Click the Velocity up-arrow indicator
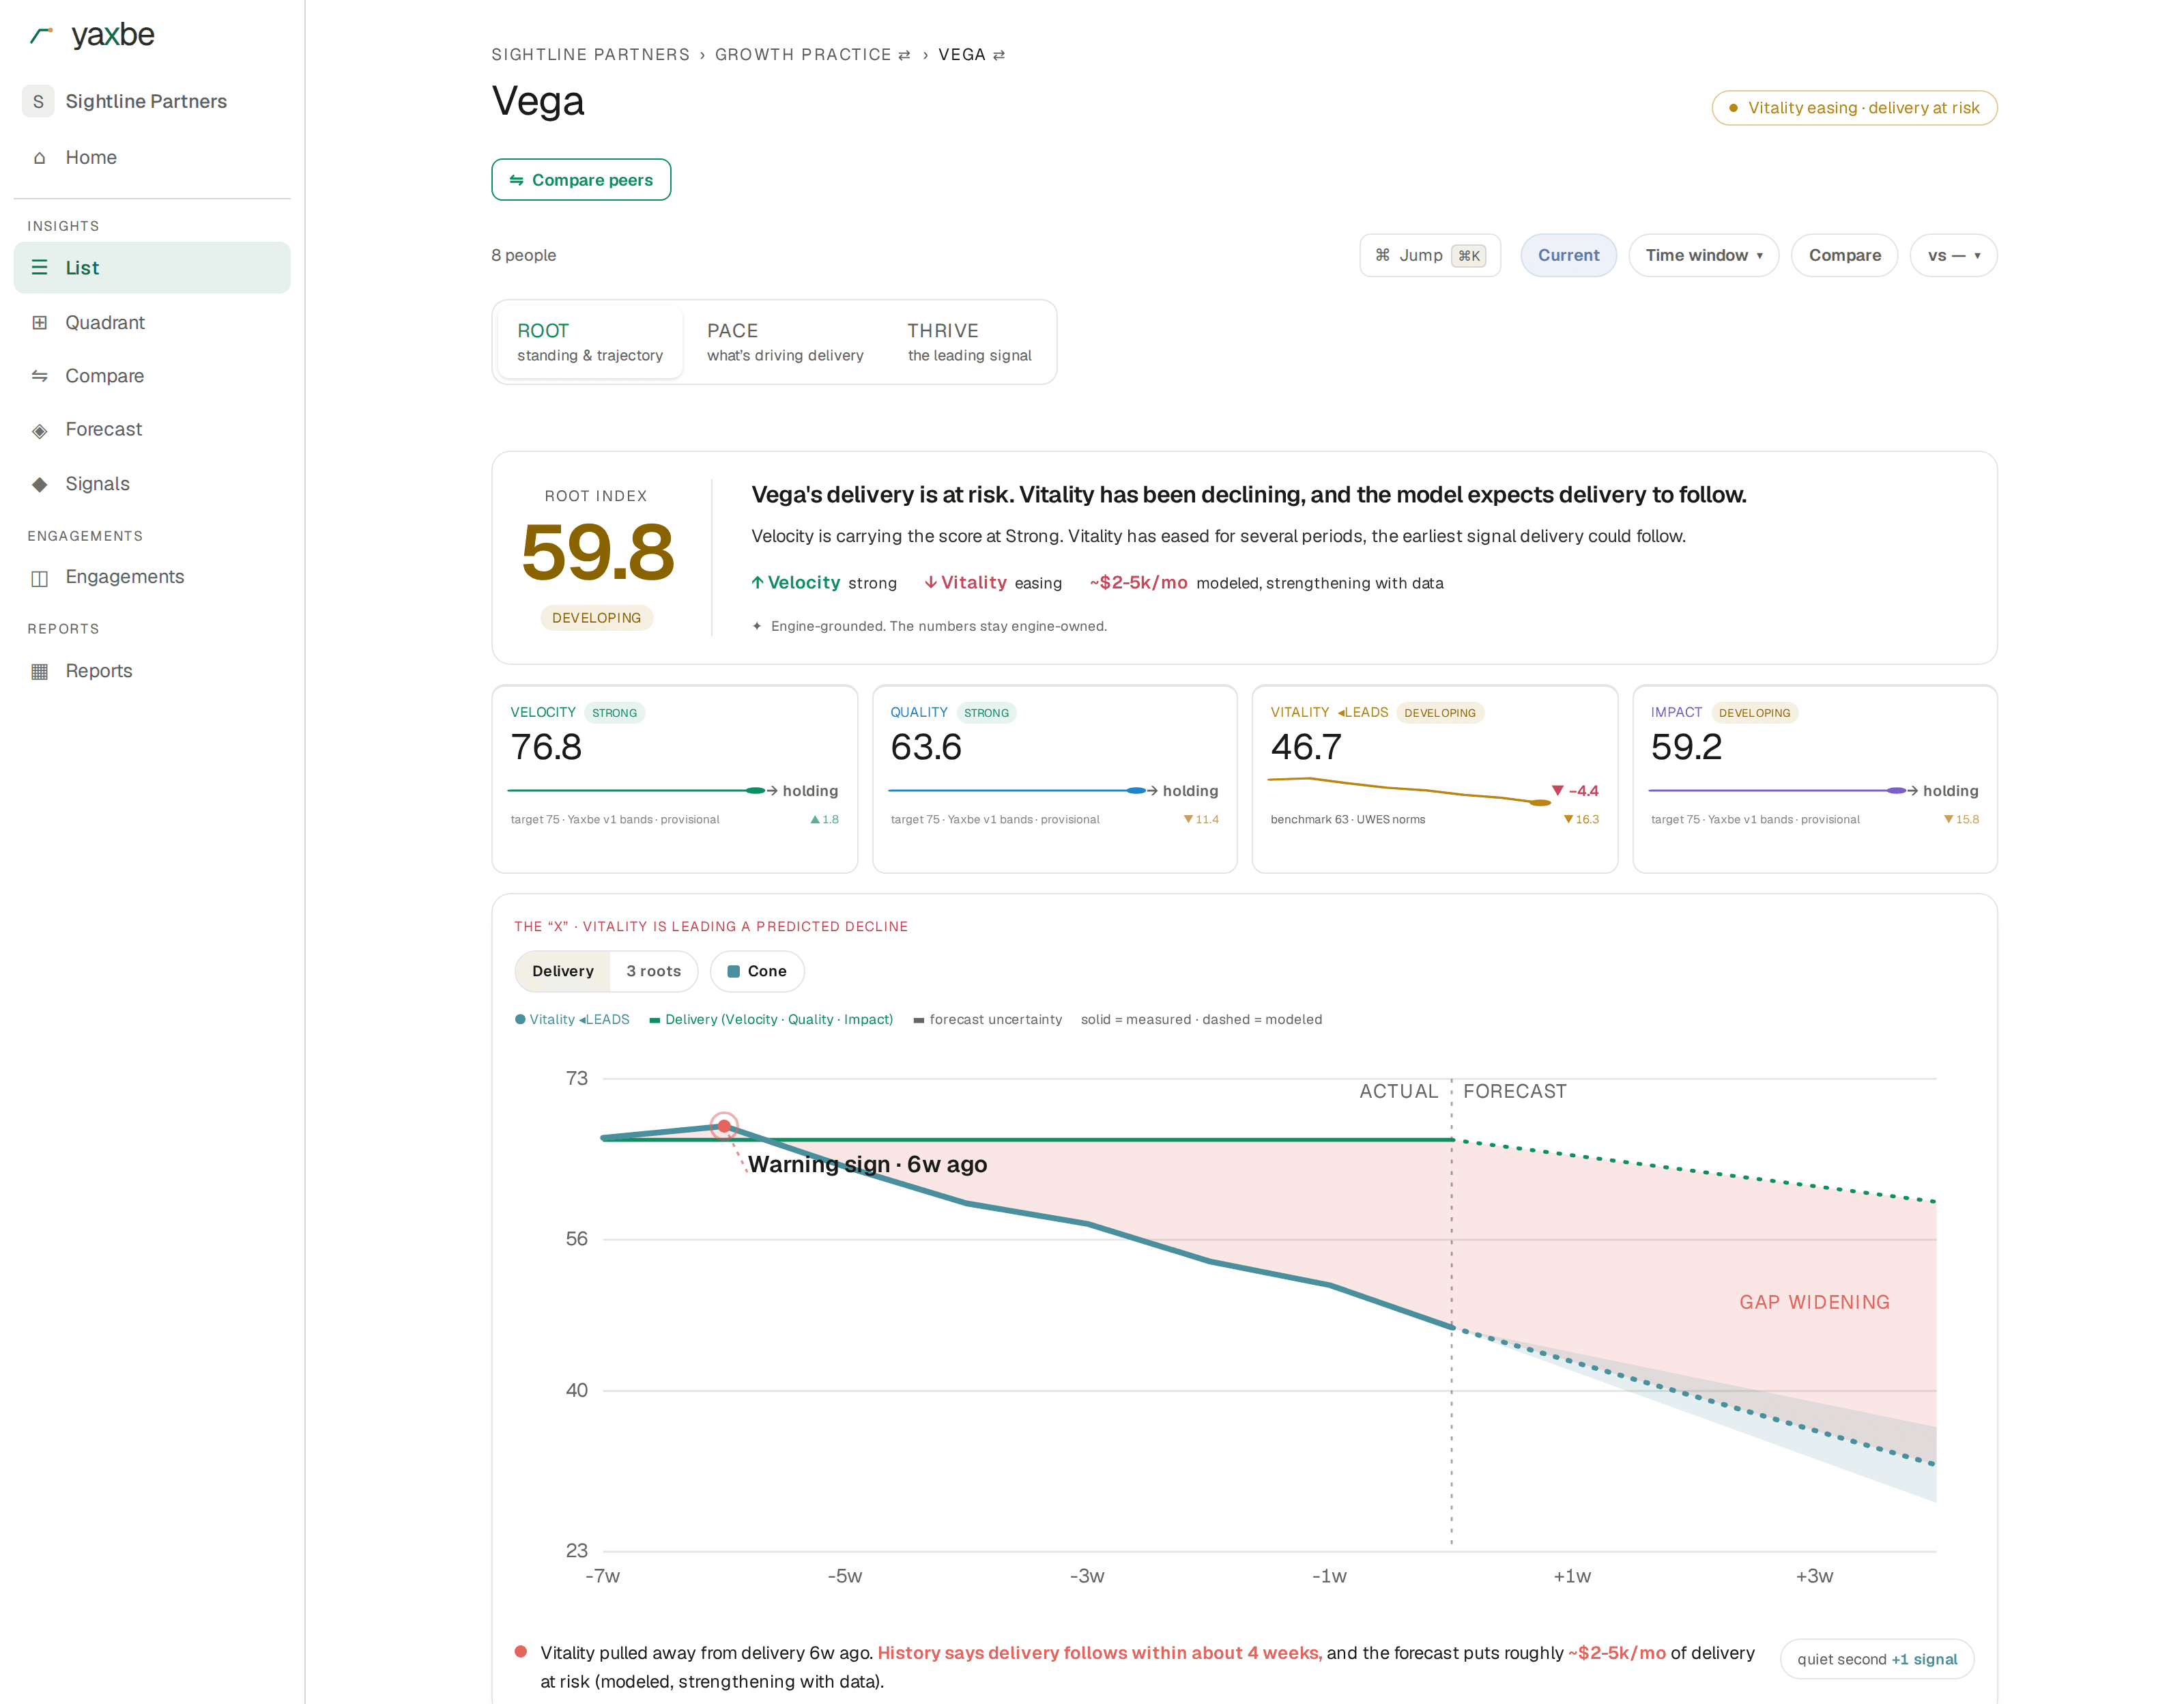 coord(758,583)
